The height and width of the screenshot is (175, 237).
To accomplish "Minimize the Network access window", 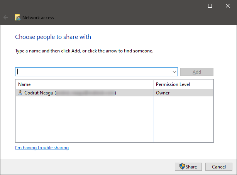I will coord(192,6).
